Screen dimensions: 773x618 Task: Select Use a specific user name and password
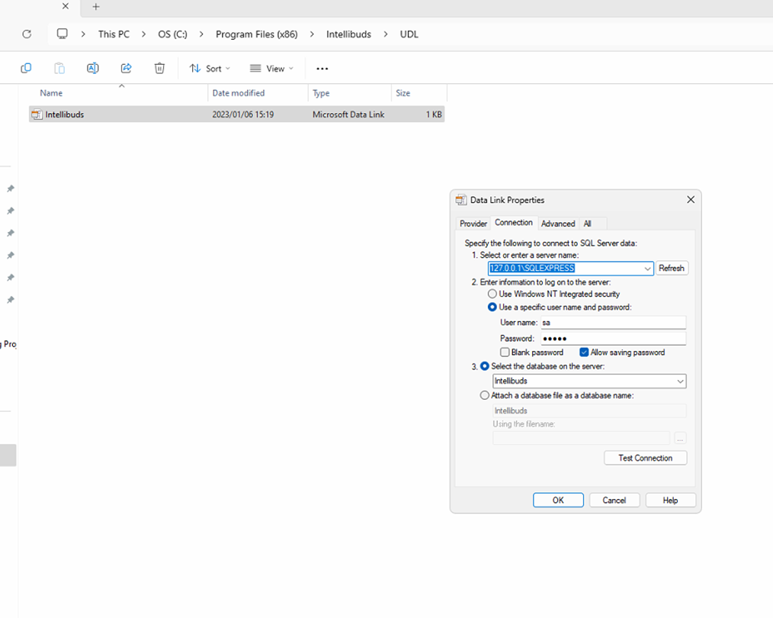(492, 307)
